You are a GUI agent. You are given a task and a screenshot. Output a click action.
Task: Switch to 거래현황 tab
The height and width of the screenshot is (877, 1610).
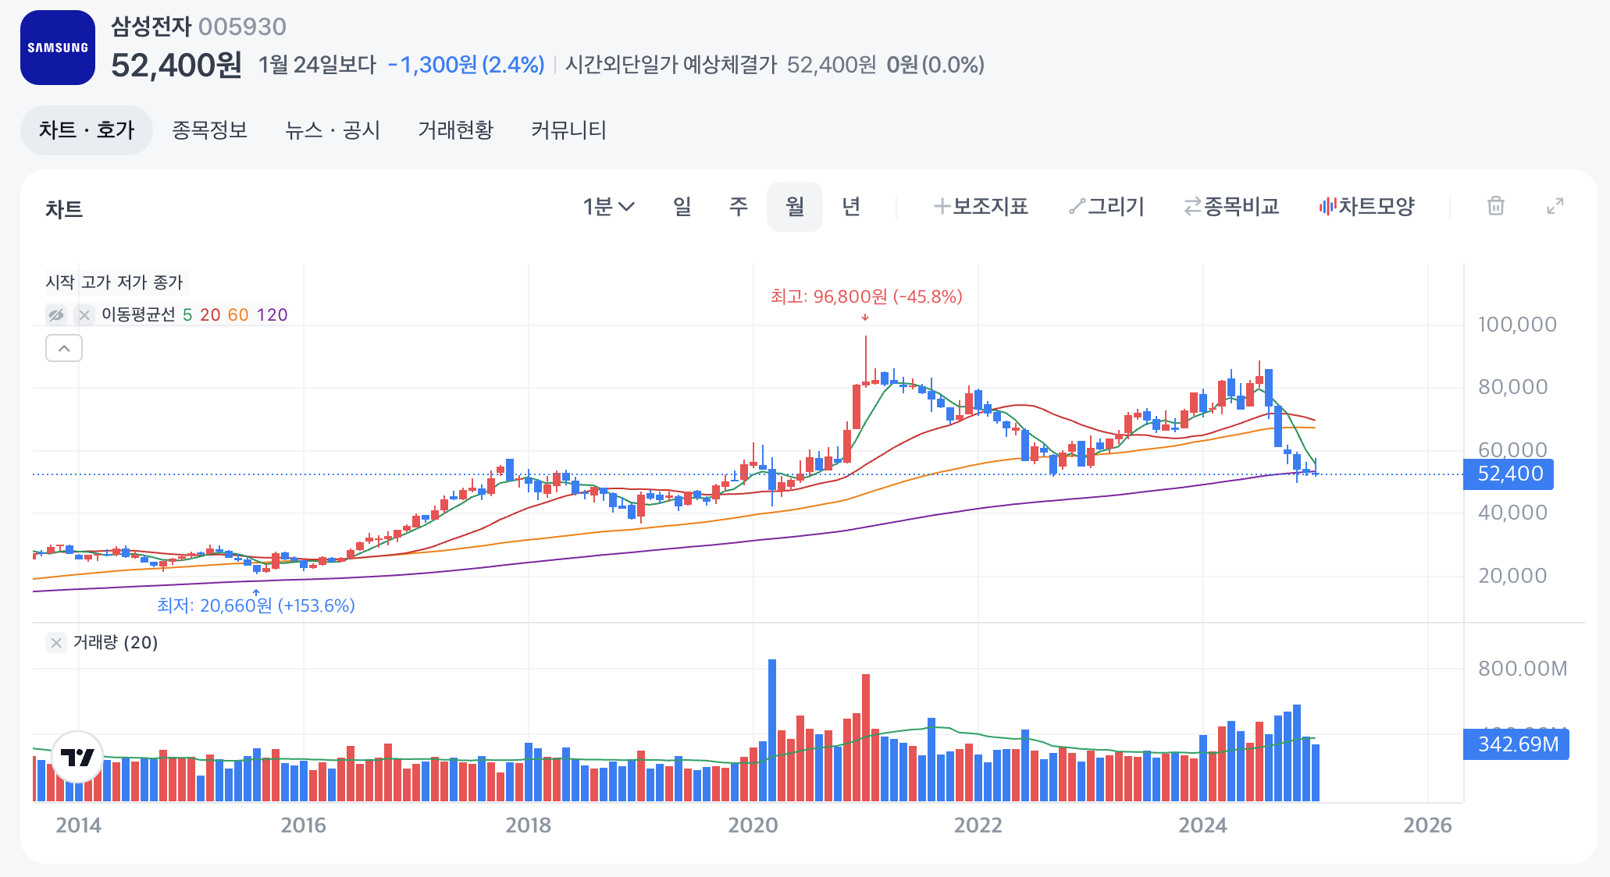(x=456, y=130)
